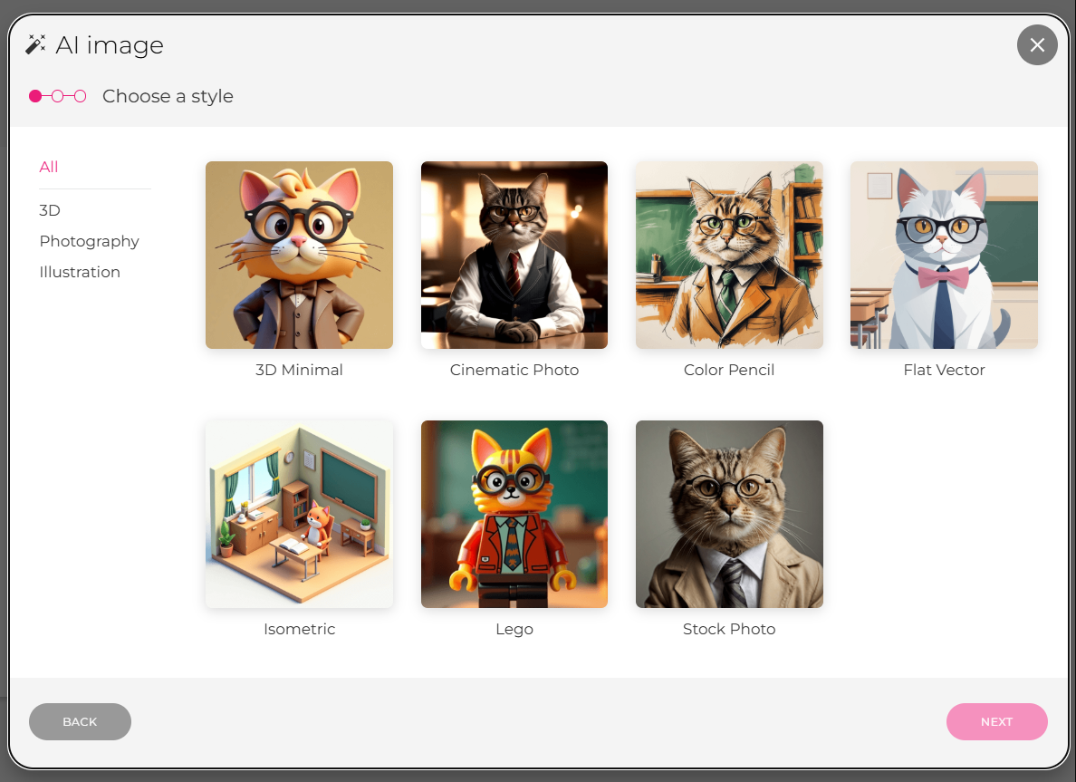Viewport: 1076px width, 782px height.
Task: Pick the Color Pencil style thumbnail
Action: (x=729, y=255)
